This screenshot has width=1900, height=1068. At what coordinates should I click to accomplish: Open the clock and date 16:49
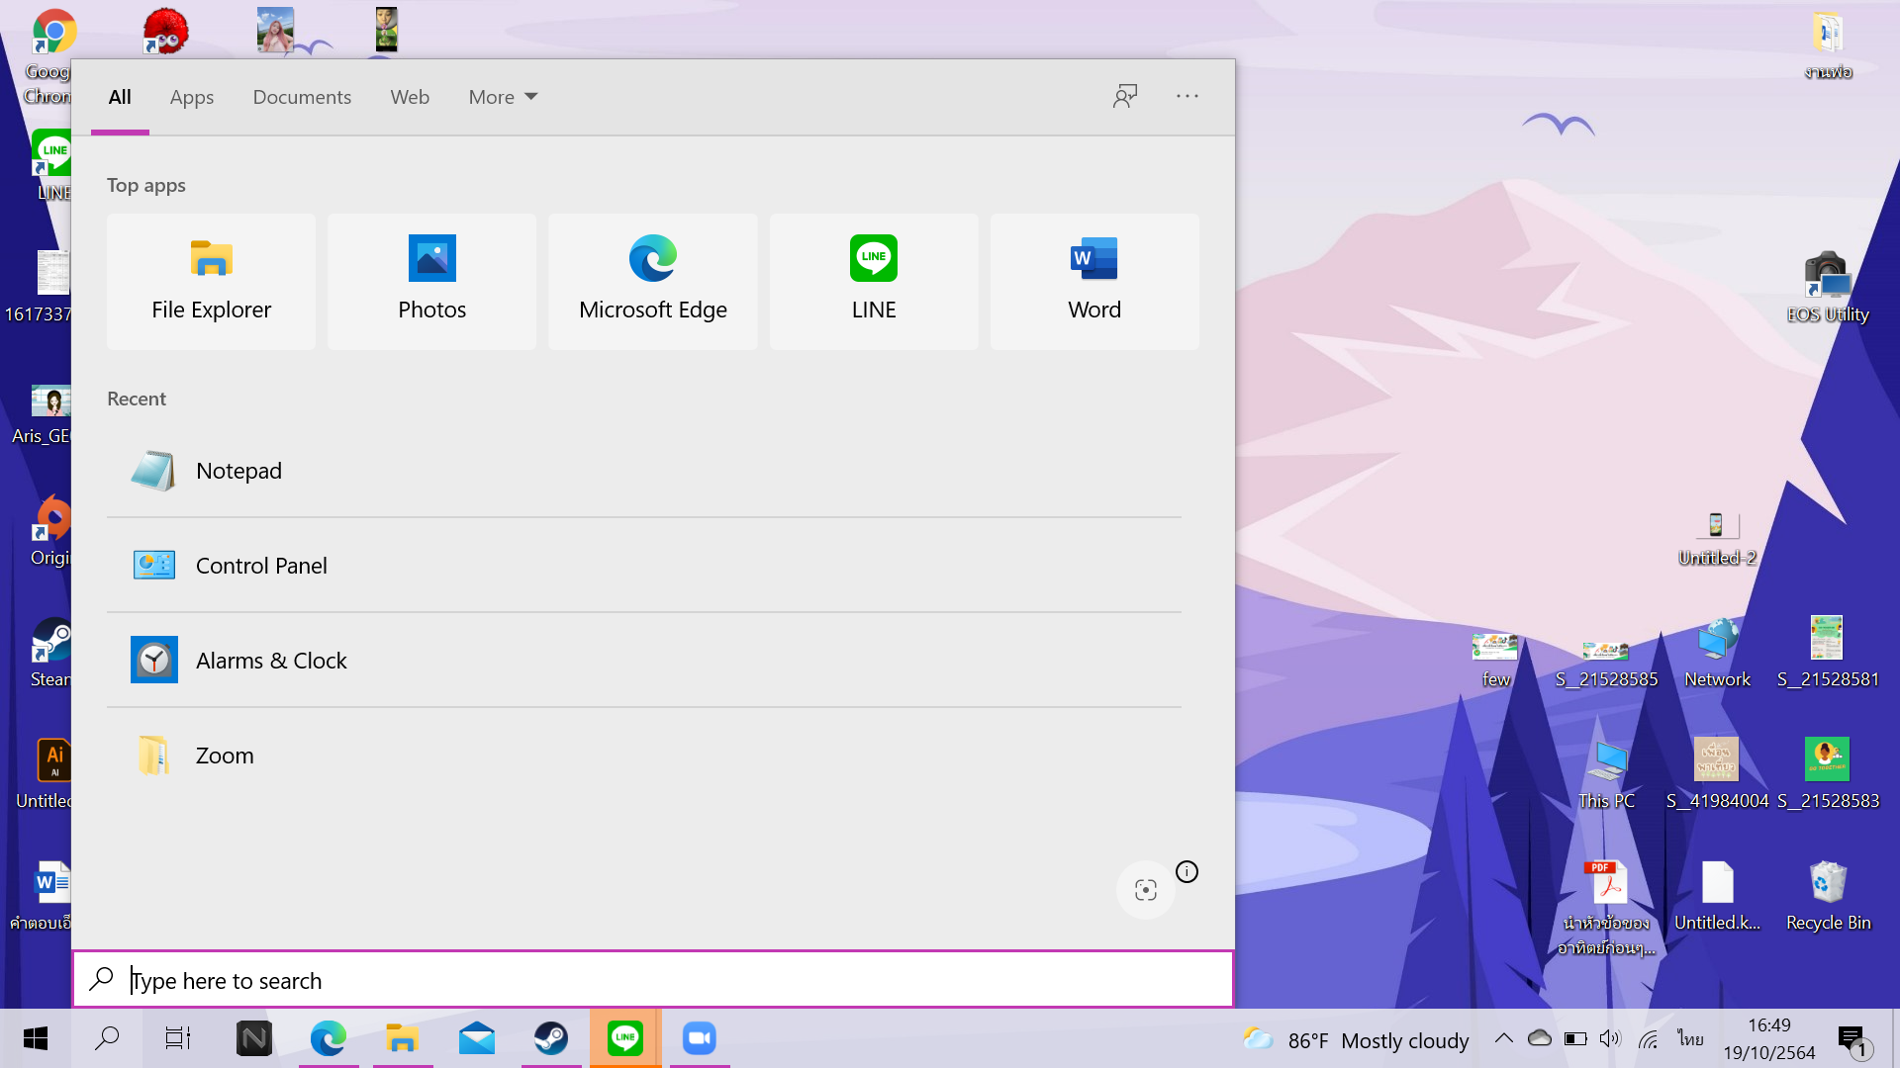1769,1038
